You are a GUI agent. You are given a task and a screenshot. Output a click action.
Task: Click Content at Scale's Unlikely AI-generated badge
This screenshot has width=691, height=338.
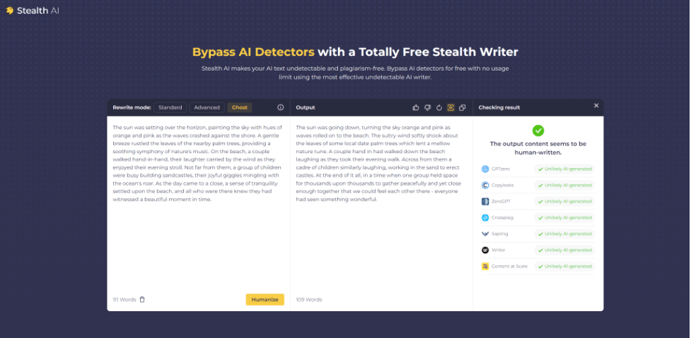pyautogui.click(x=564, y=266)
